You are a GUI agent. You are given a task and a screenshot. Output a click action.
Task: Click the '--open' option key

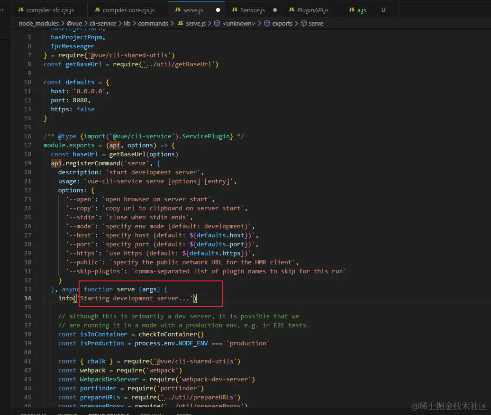point(80,199)
